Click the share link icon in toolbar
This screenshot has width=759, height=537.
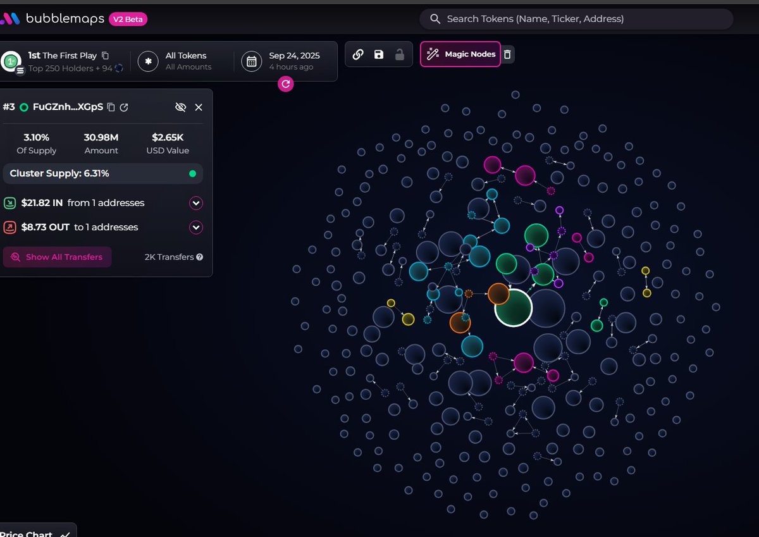[x=358, y=54]
